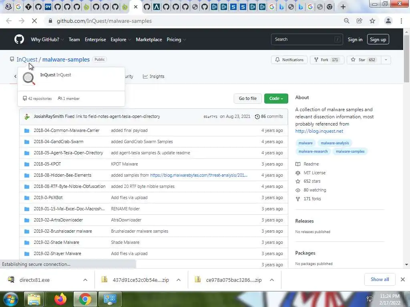Click the Sign in link
Viewport: 410px width, 307px height.
pos(355,40)
